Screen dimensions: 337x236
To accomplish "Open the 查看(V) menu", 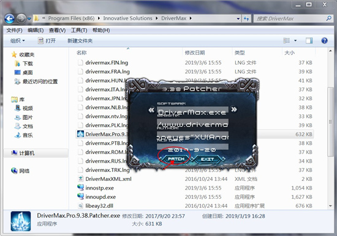I will coord(57,30).
